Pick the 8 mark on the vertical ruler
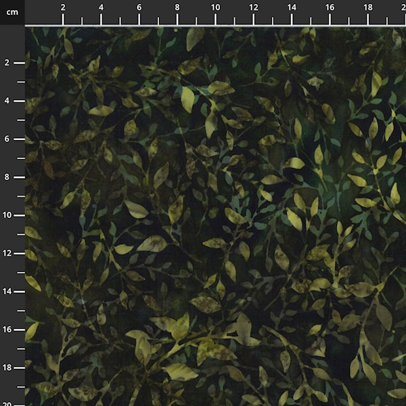 click(x=7, y=177)
